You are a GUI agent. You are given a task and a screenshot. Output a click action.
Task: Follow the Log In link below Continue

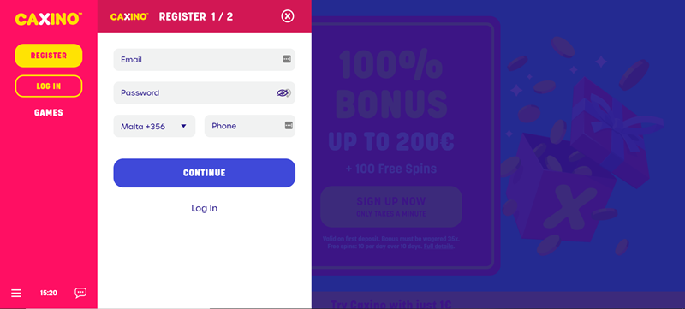coord(205,208)
